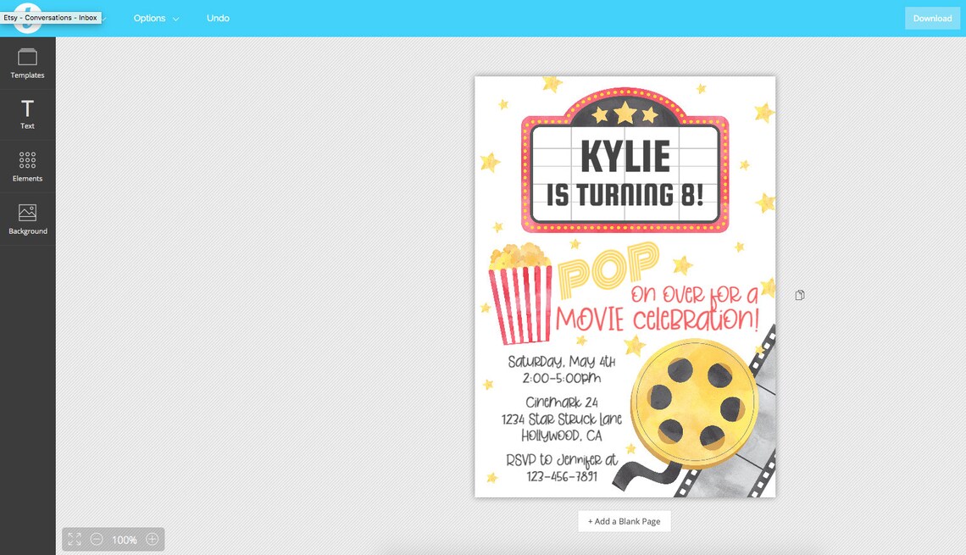Image resolution: width=966 pixels, height=555 pixels.
Task: Click Add a Blank Page button
Action: [624, 521]
